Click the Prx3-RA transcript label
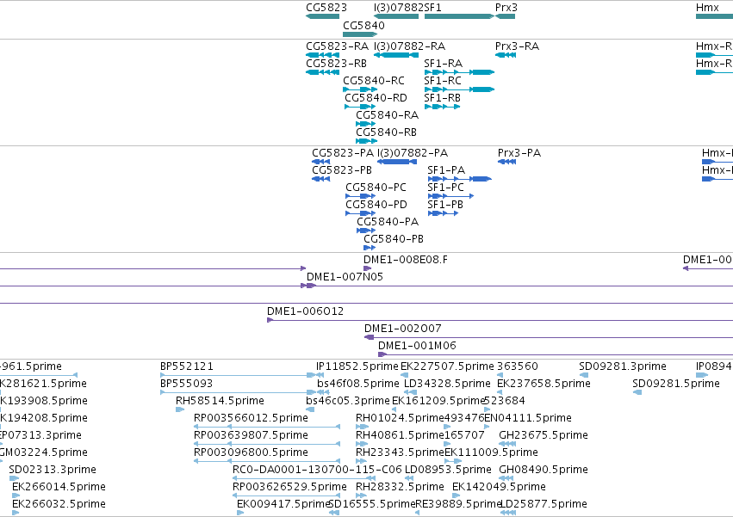This screenshot has width=733, height=517. pos(517,46)
